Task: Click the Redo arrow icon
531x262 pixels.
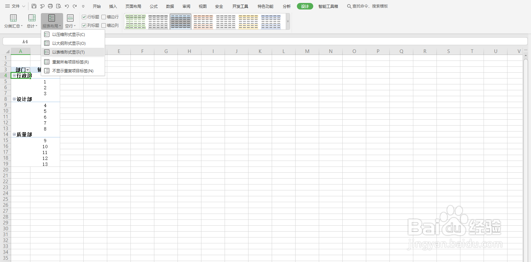Action: point(75,6)
